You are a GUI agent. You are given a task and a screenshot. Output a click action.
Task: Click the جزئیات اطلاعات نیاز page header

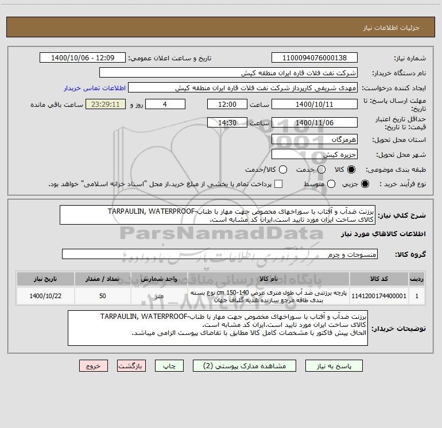tap(391, 28)
